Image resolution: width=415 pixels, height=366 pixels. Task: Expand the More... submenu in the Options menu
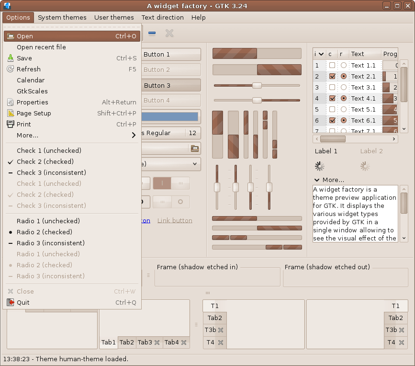(72, 135)
